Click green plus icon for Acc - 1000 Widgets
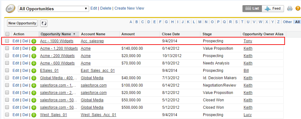Image resolution: width=301 pixels, height=119 pixels. pos(34,41)
